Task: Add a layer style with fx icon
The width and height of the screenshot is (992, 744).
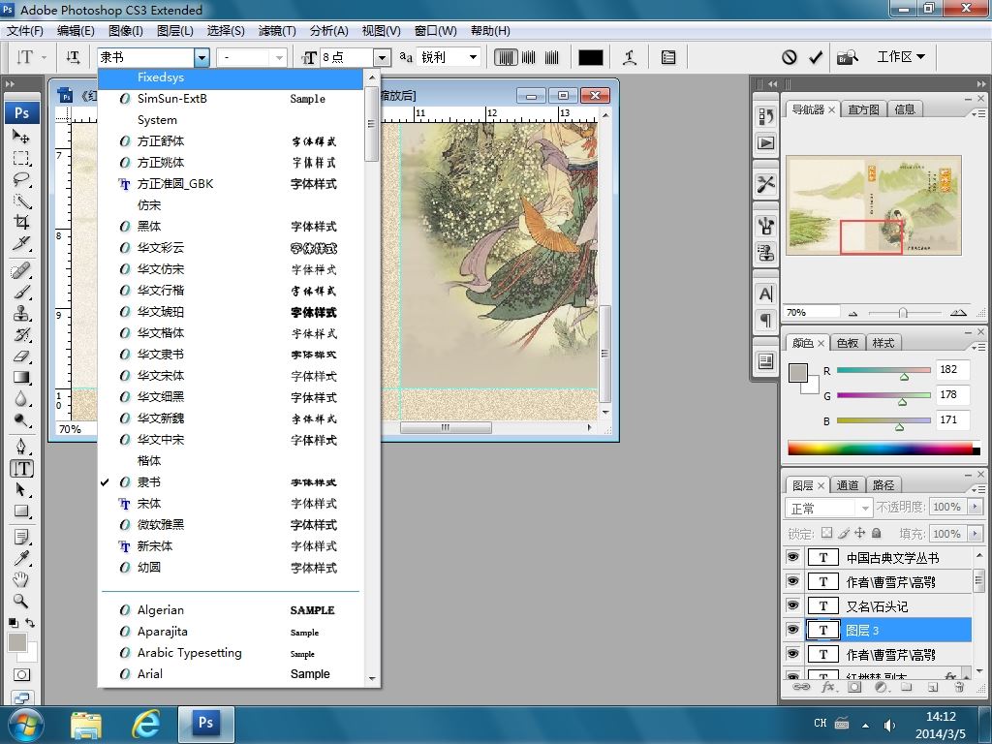Action: (x=827, y=687)
